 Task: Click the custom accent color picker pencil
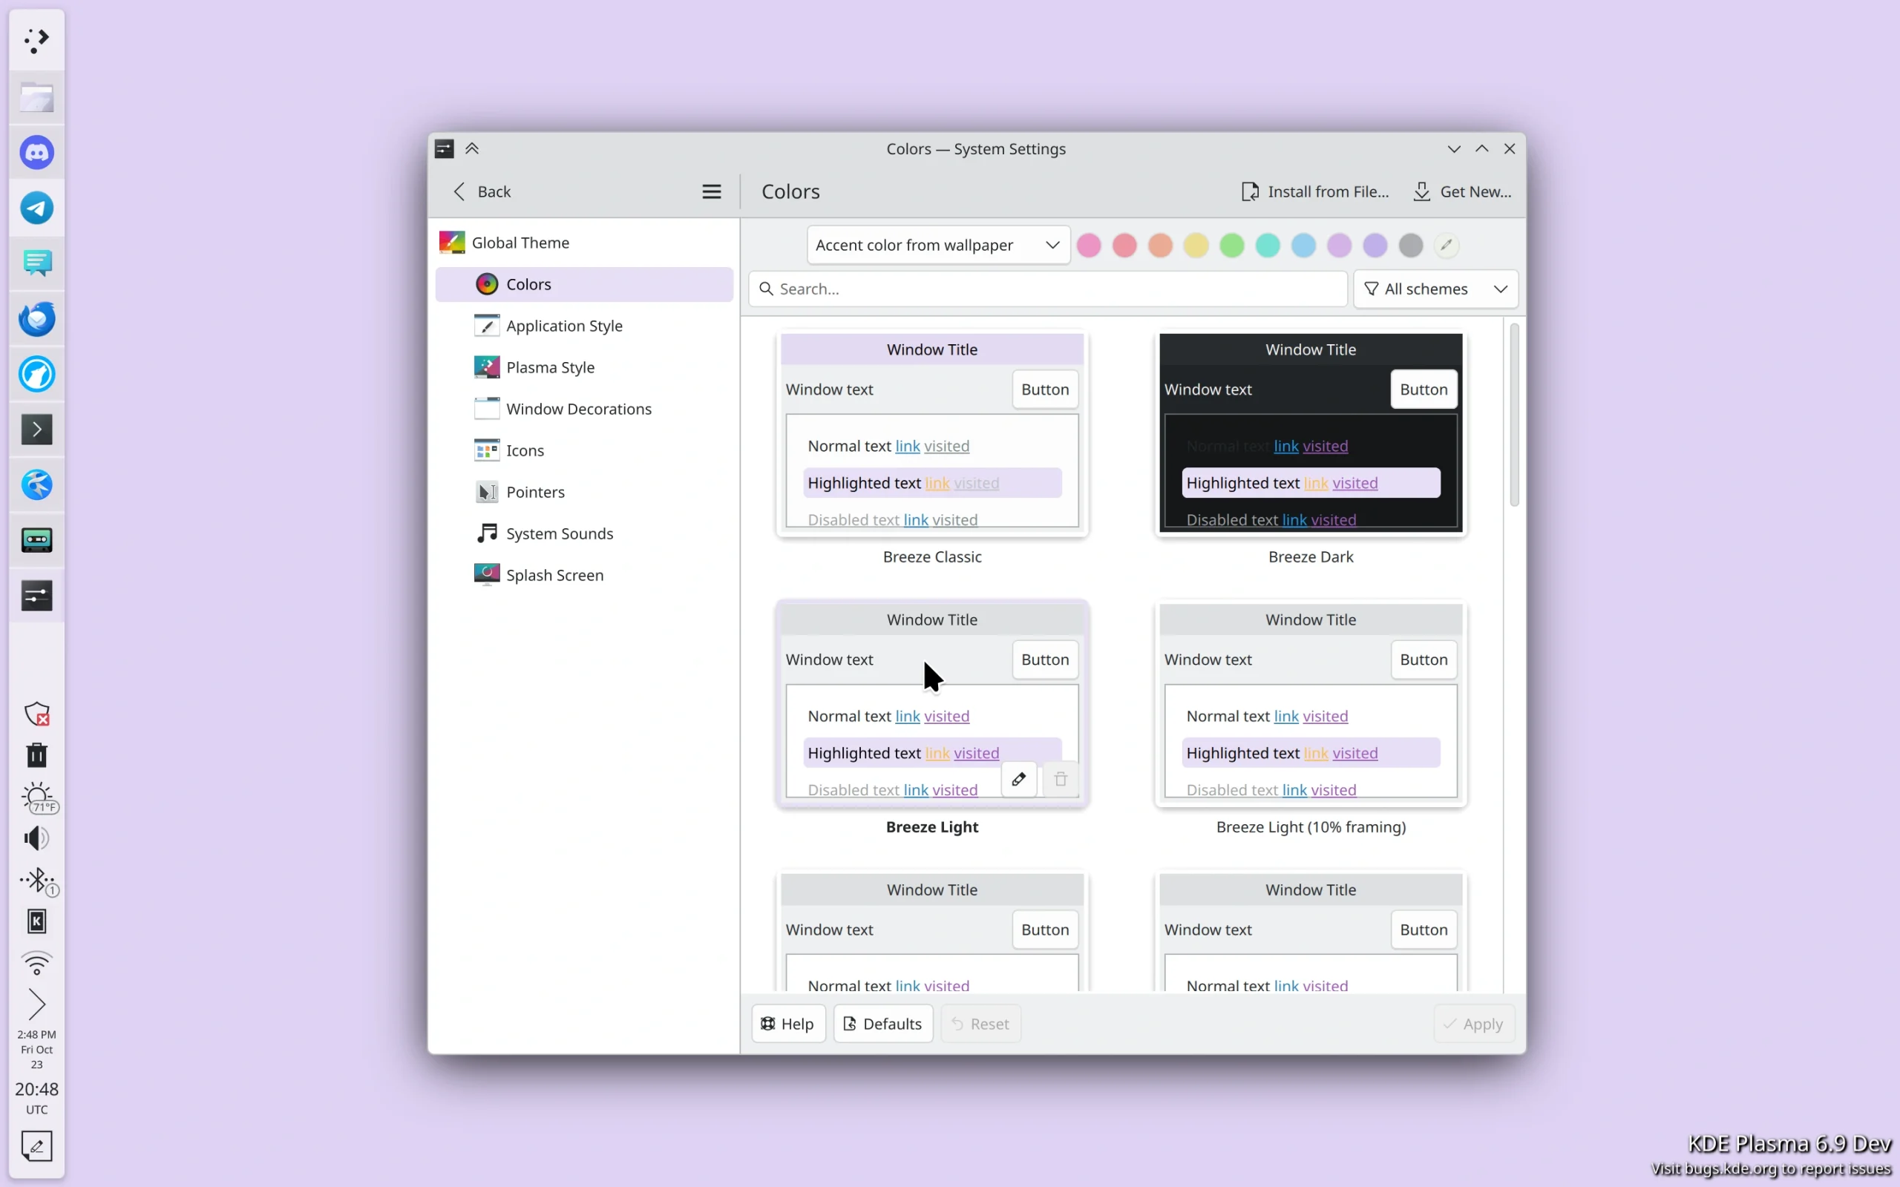pos(1447,245)
